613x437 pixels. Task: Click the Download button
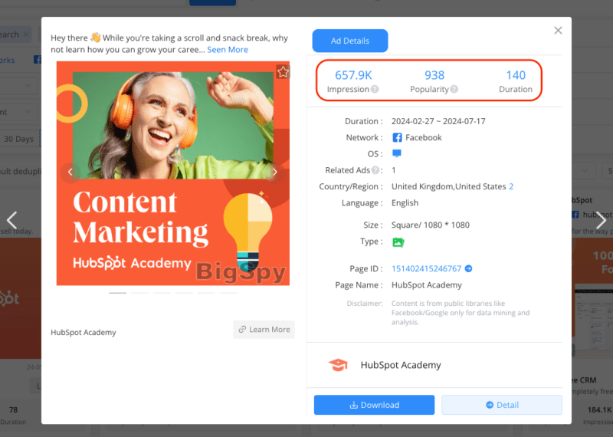pyautogui.click(x=374, y=405)
